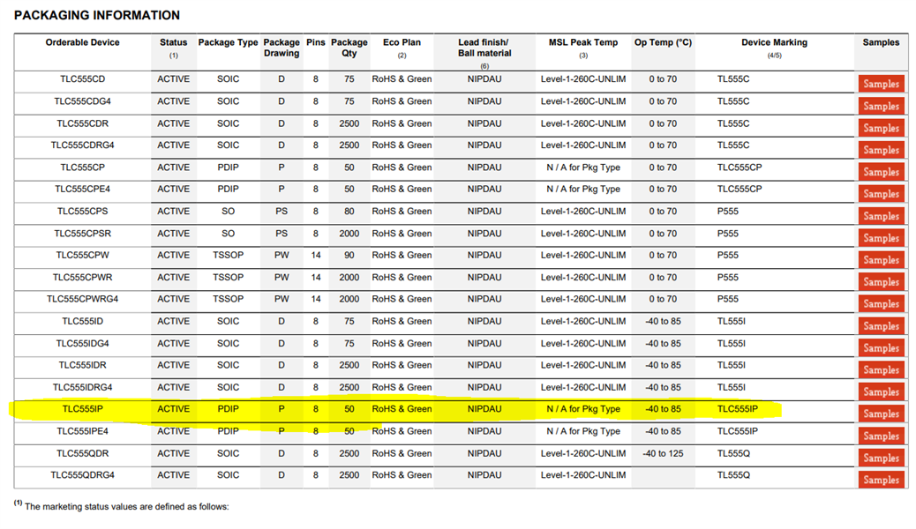Image resolution: width=916 pixels, height=529 pixels.
Task: Select the TLC555CD device name
Action: [x=82, y=78]
